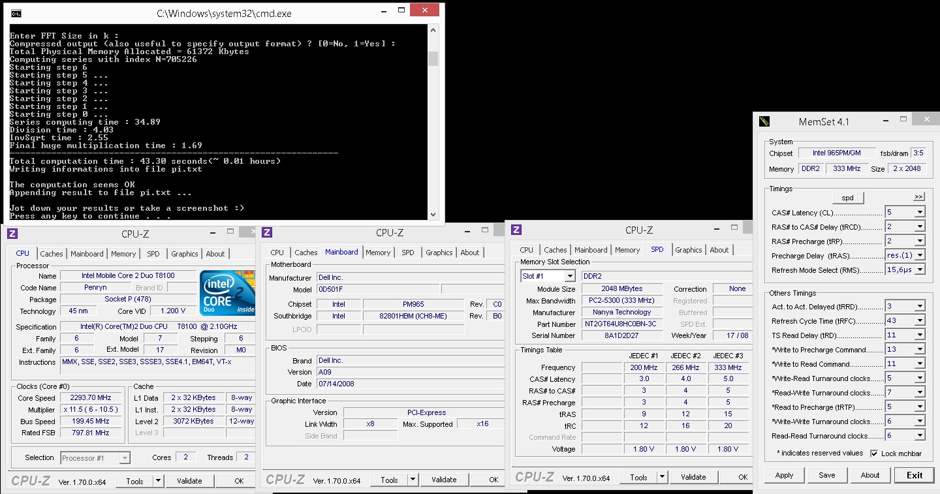The width and height of the screenshot is (940, 494).
Task: Click Exit in MemSet
Action: click(x=915, y=475)
